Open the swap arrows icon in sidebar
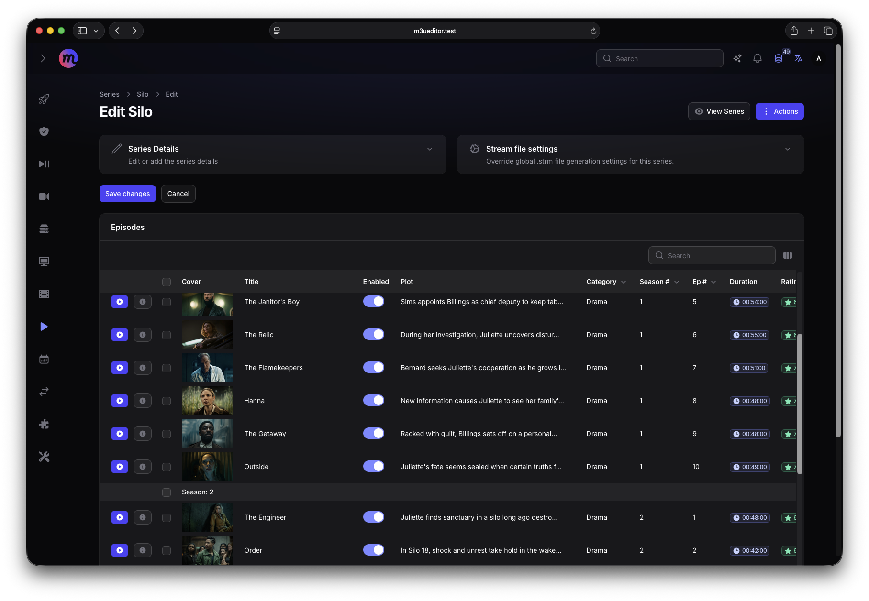This screenshot has height=601, width=869. pyautogui.click(x=44, y=392)
